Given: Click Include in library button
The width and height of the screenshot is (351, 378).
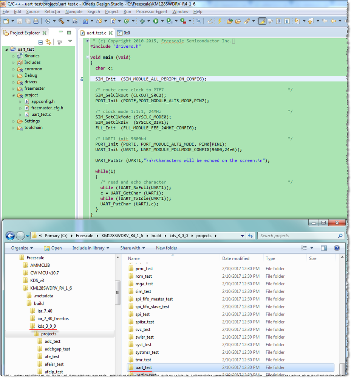Looking at the screenshot, I should click(91, 248).
